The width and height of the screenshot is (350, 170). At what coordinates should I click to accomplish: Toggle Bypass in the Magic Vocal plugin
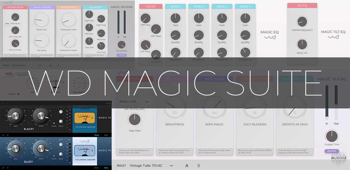332,151
